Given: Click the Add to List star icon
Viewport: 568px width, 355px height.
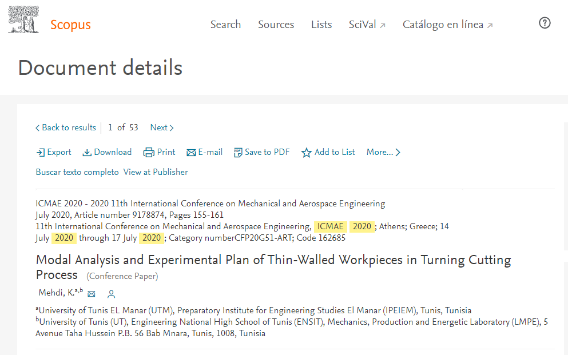Looking at the screenshot, I should click(x=307, y=153).
